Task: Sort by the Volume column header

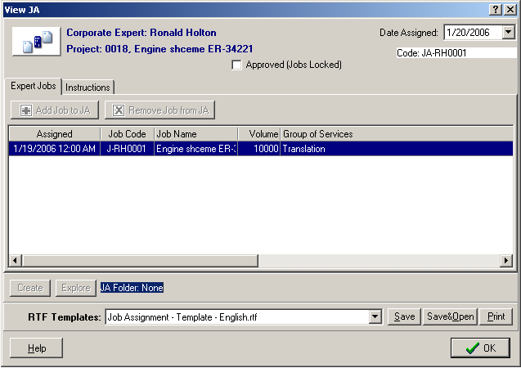Action: 259,133
